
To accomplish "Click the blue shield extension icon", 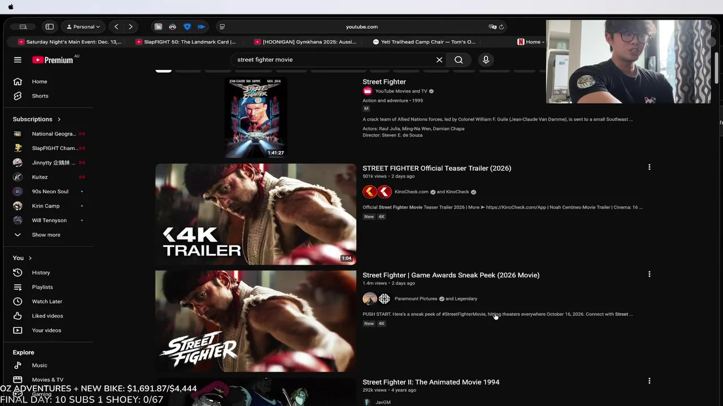I will pyautogui.click(x=188, y=27).
